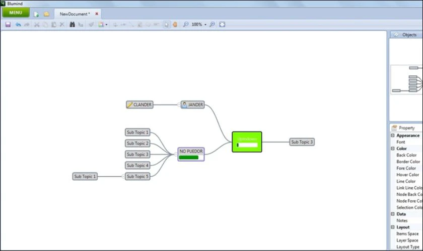Click the person icon on the JANDER node
The width and height of the screenshot is (423, 251).
184,104
